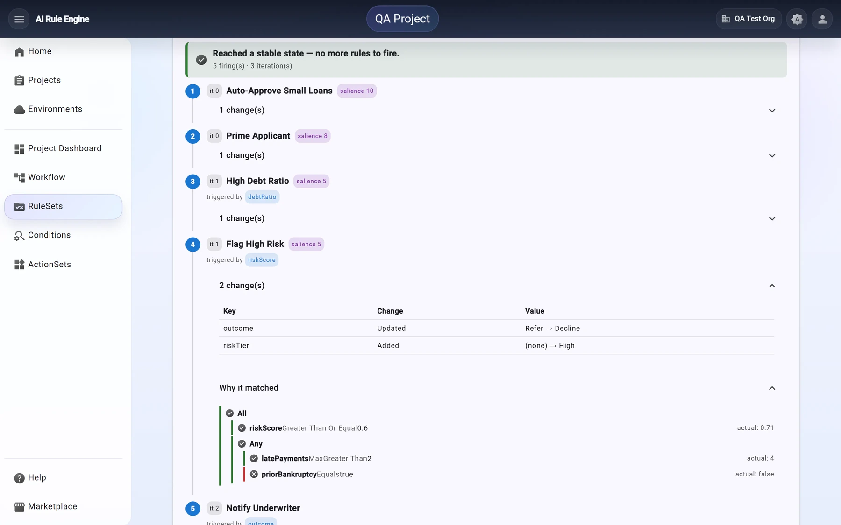
Task: Open the QA Test Org selector
Action: tap(748, 19)
